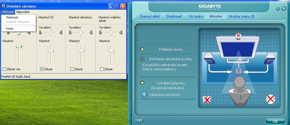Viewport: 290px width, 125px height.
Task: Toggle Ztlumit vše checkbox
Action: click(x=4, y=69)
